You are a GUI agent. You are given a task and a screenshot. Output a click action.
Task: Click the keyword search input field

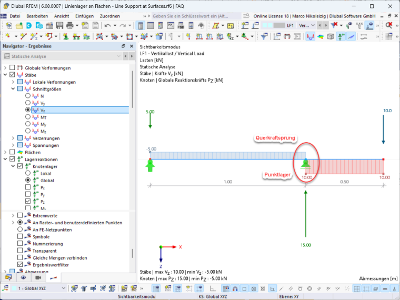click(x=196, y=16)
